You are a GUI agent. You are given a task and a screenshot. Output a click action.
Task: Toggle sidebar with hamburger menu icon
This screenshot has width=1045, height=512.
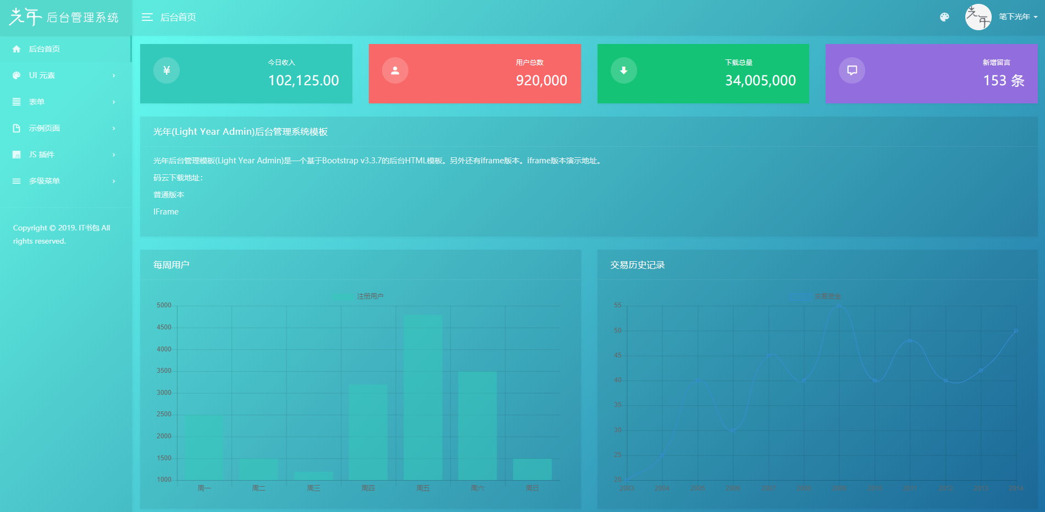pyautogui.click(x=147, y=18)
